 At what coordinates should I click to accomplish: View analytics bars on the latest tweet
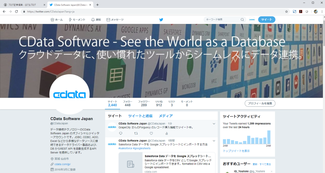pyautogui.click(x=166, y=133)
